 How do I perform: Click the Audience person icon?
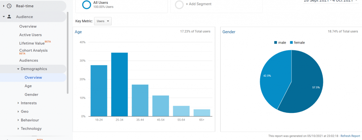coord(9,17)
